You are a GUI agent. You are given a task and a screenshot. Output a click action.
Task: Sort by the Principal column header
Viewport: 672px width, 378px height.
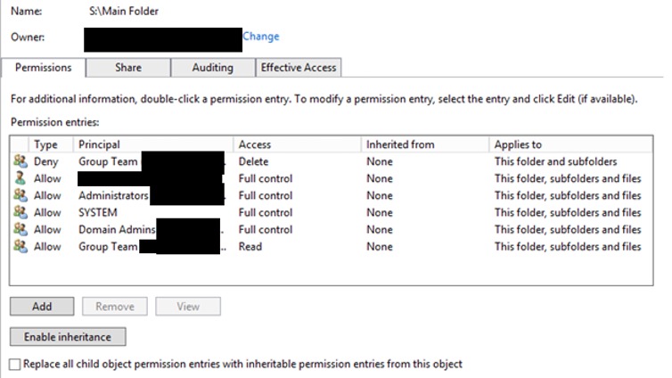pos(153,144)
